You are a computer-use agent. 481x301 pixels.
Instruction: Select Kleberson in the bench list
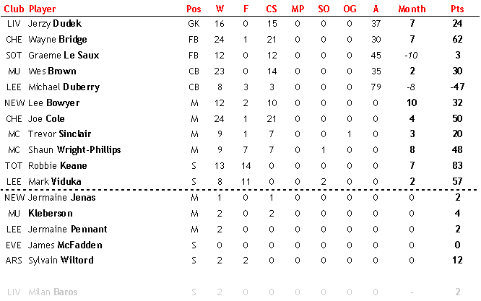tap(51, 213)
